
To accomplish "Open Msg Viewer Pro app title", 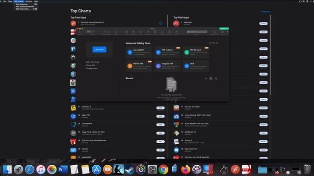I will coord(191,149).
